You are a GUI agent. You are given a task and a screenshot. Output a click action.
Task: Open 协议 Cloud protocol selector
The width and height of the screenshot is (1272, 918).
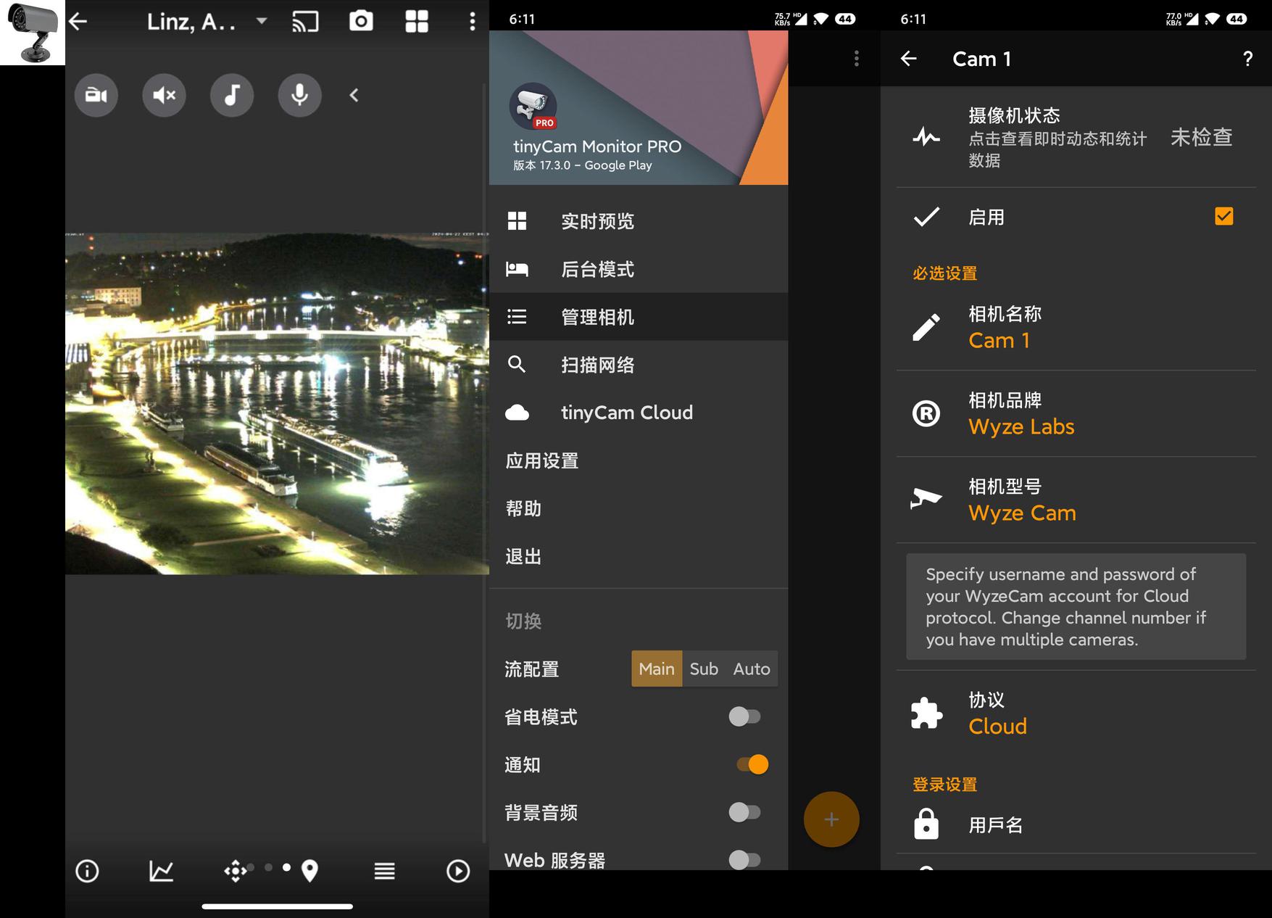pos(1076,714)
